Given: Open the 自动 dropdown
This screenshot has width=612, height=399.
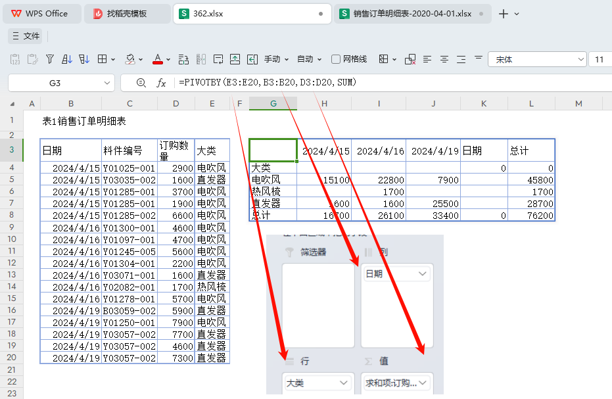Looking at the screenshot, I should point(310,59).
